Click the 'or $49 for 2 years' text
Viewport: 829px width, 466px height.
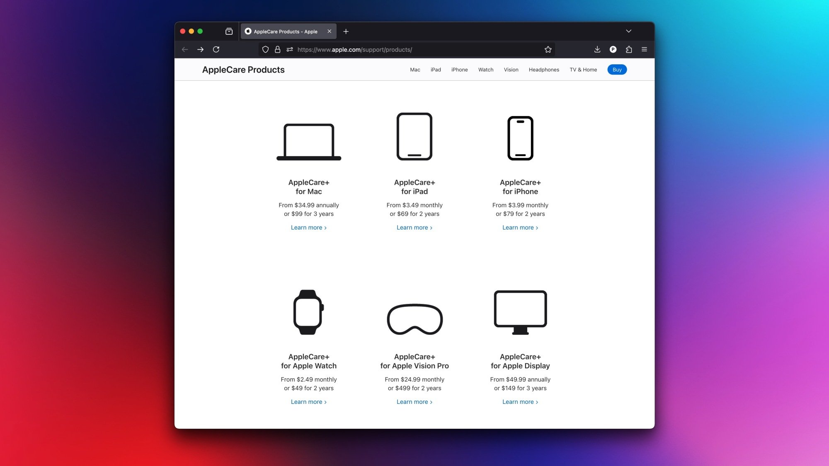coord(309,389)
